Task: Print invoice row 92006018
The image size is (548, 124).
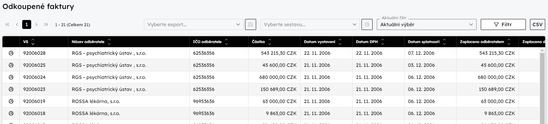Action: point(11,113)
